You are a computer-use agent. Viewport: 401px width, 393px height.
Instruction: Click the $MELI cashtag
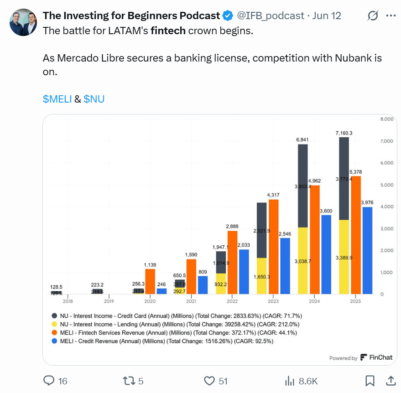[x=57, y=99]
